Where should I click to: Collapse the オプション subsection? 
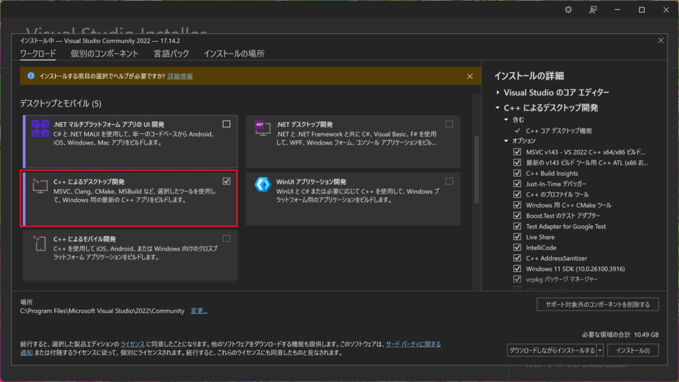click(506, 141)
